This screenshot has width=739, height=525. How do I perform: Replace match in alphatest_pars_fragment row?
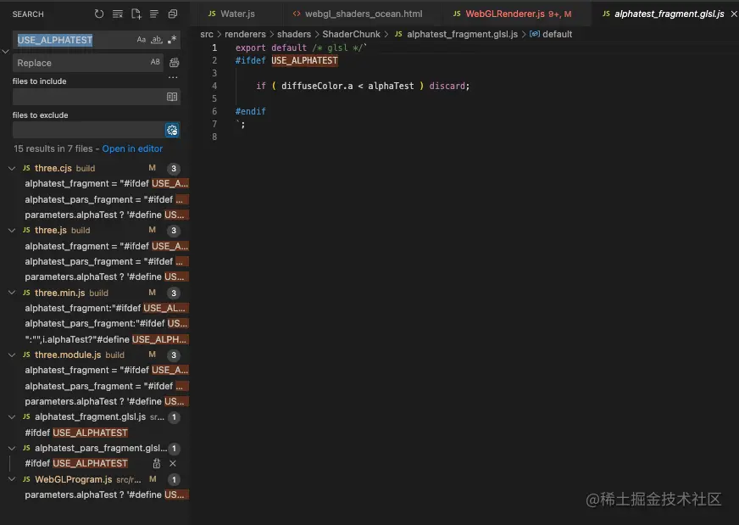(157, 464)
